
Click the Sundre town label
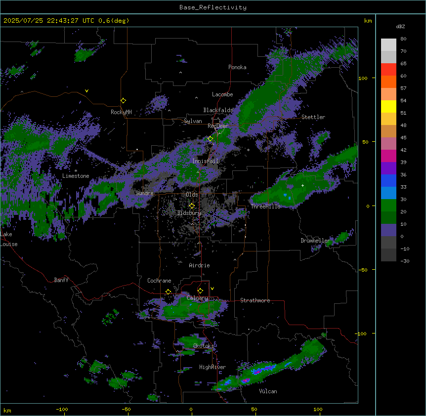pyautogui.click(x=144, y=193)
